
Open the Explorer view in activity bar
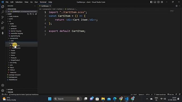click(x=3, y=7)
